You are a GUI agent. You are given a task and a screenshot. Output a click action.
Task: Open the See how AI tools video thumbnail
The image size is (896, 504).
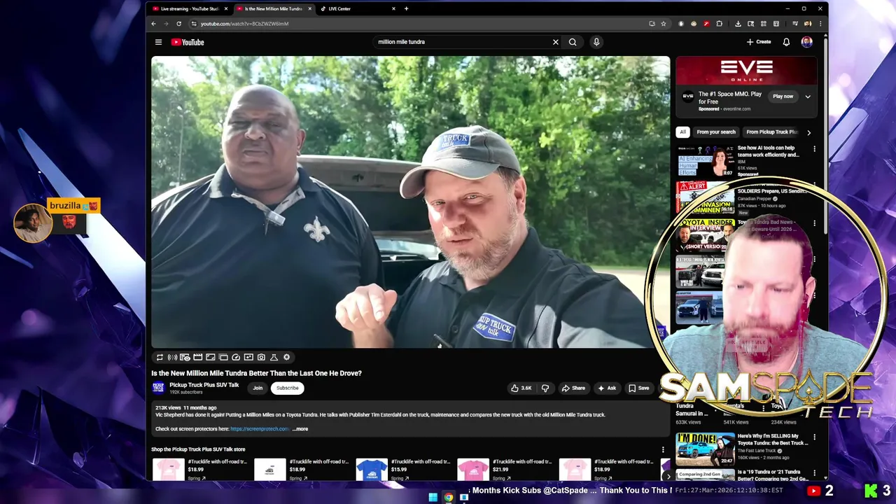(x=705, y=162)
